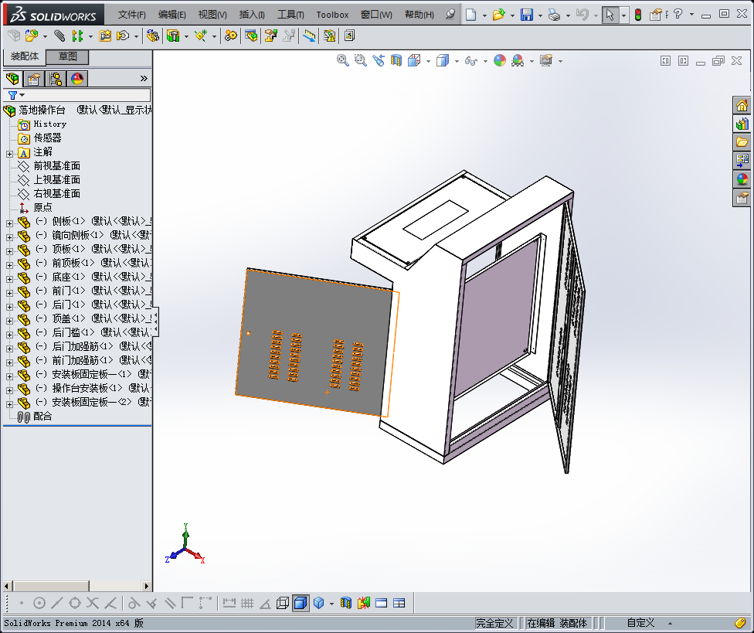Image resolution: width=754 pixels, height=633 pixels.
Task: Click the Previous View icon
Action: 379,60
